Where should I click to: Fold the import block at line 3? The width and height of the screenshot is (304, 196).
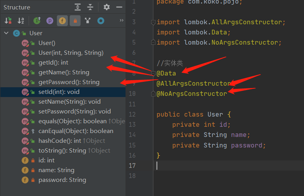[x=153, y=22]
